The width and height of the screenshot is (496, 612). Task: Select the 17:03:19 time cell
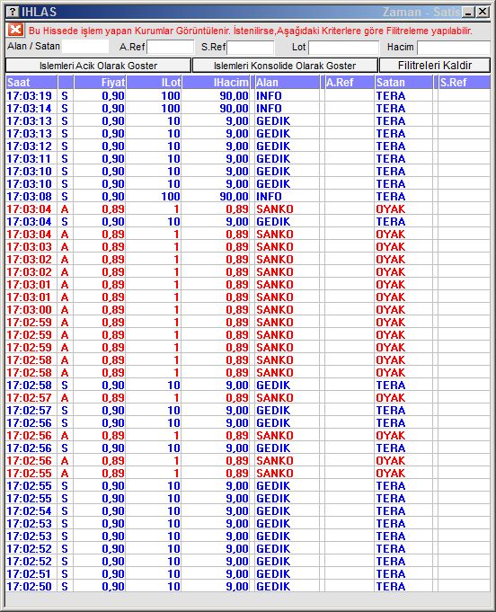tap(30, 96)
